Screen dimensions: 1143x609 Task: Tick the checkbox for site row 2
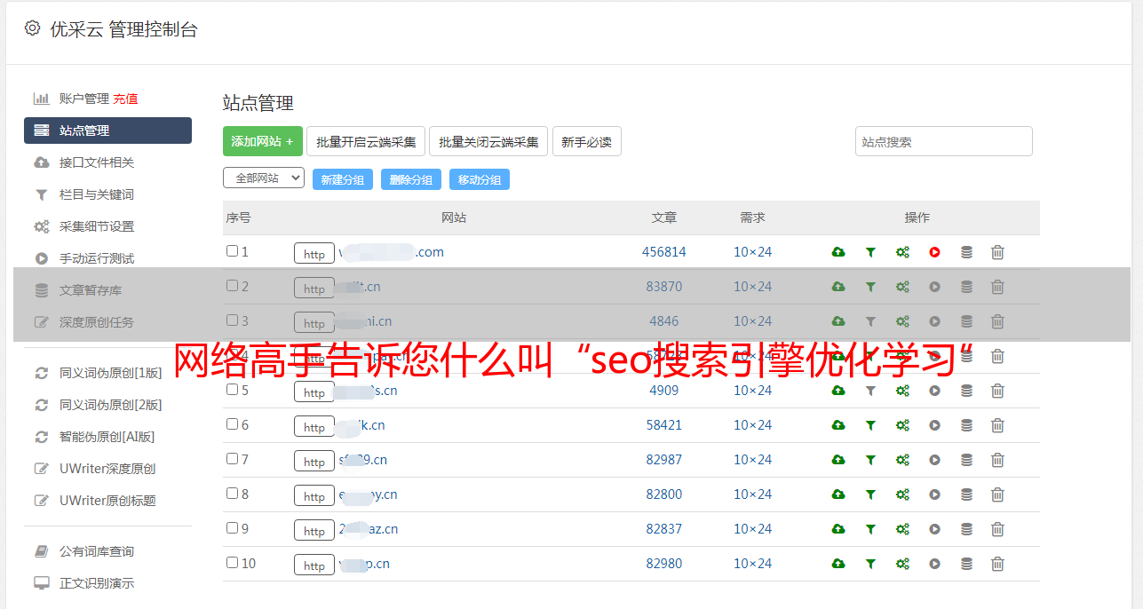[232, 286]
